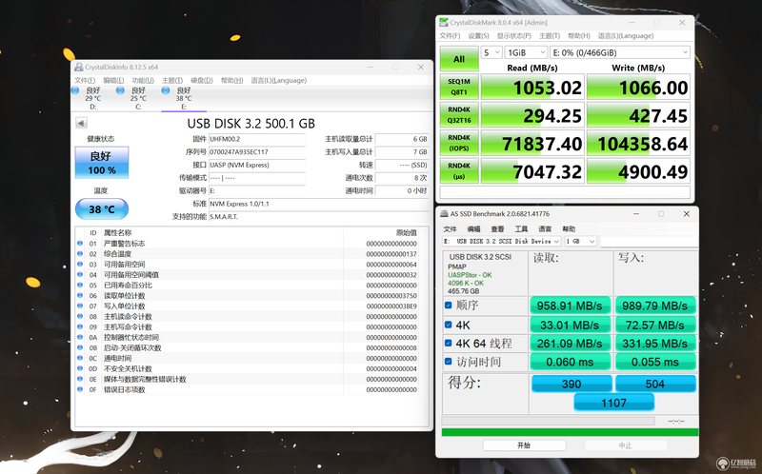The image size is (762, 474).
Task: Open 显示状态(P) menu in CrystalDiskMark
Action: 513,36
